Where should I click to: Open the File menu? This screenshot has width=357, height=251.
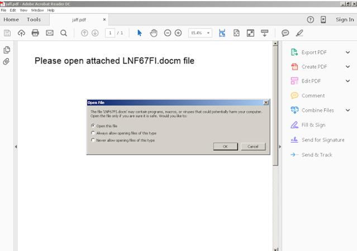click(3, 10)
